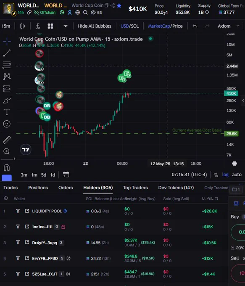Select the 1d range button

pyautogui.click(x=53, y=175)
